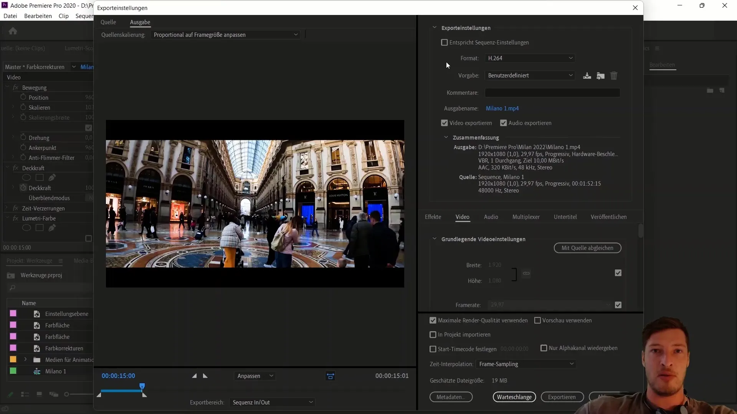Open the Untertitel tab
The width and height of the screenshot is (737, 414).
(x=565, y=217)
